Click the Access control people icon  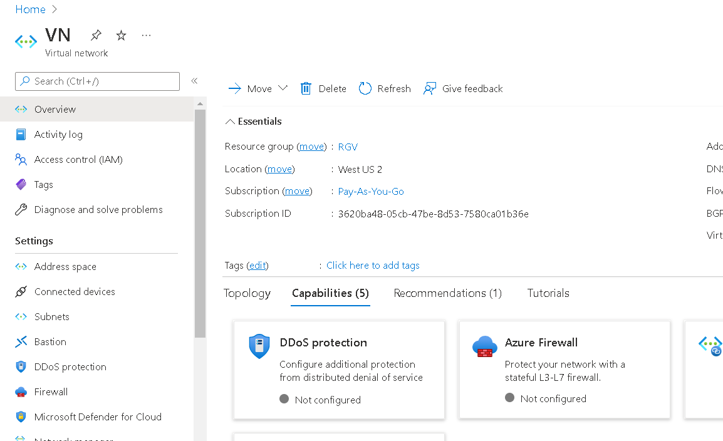point(21,160)
